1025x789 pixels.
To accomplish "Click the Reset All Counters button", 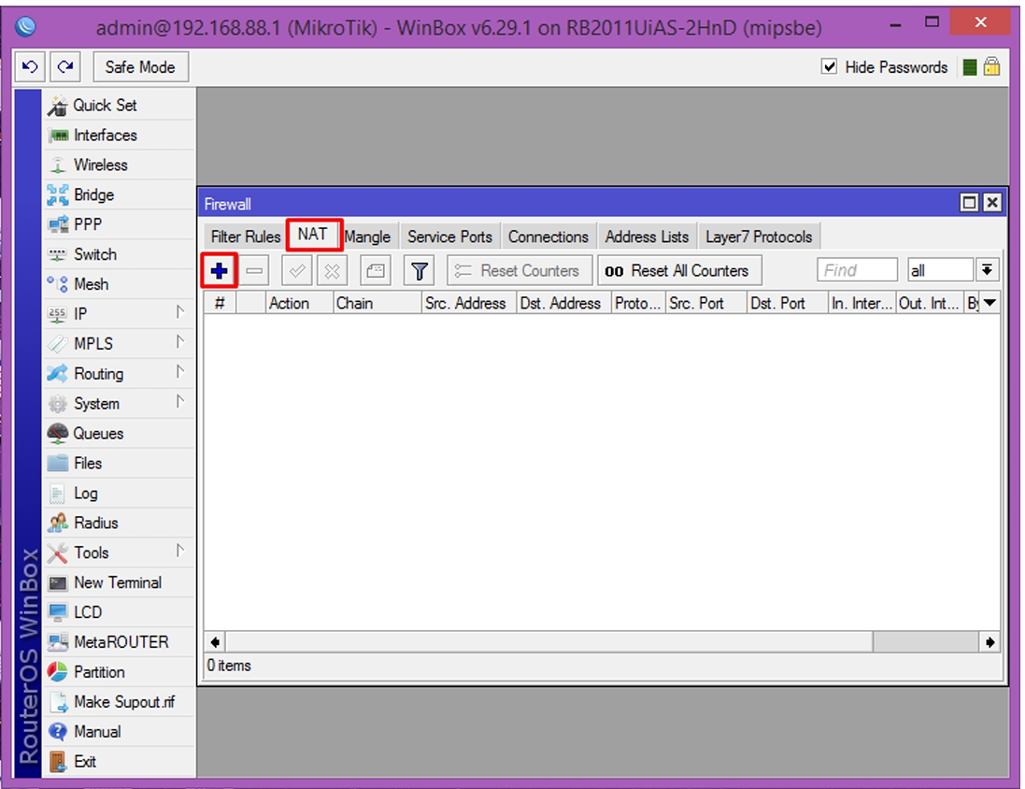I will pyautogui.click(x=680, y=270).
